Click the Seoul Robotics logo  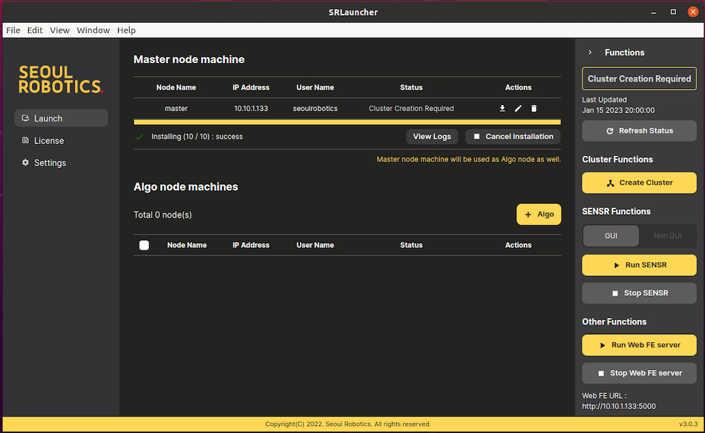pyautogui.click(x=60, y=79)
